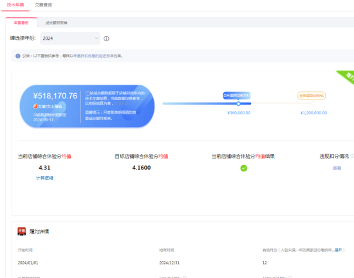Viewport: 354px width, 278px height.
Task: Click the orange 全年返回比例为1 label
Action: click(312, 96)
